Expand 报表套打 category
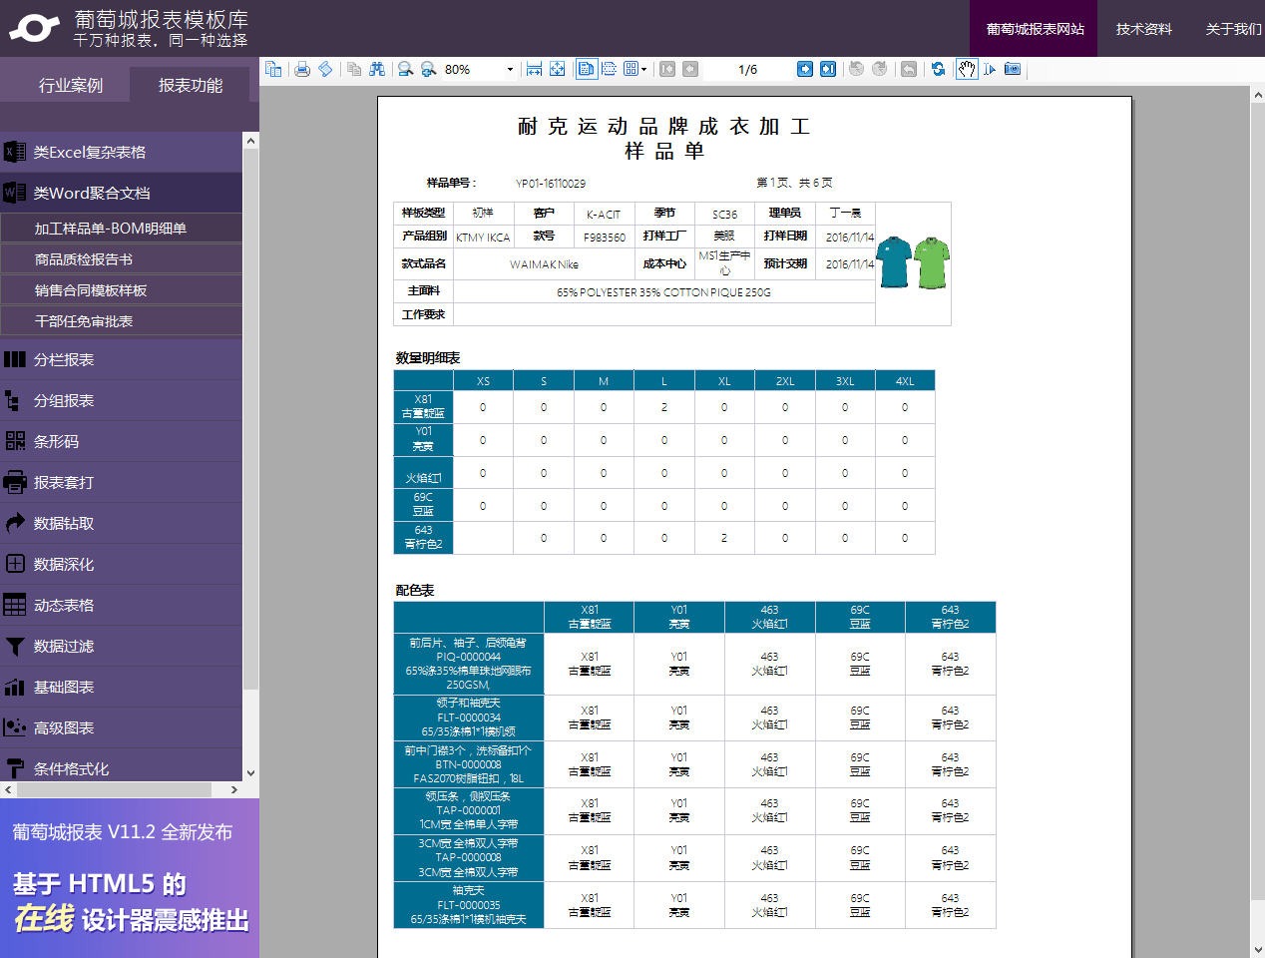 coord(121,482)
